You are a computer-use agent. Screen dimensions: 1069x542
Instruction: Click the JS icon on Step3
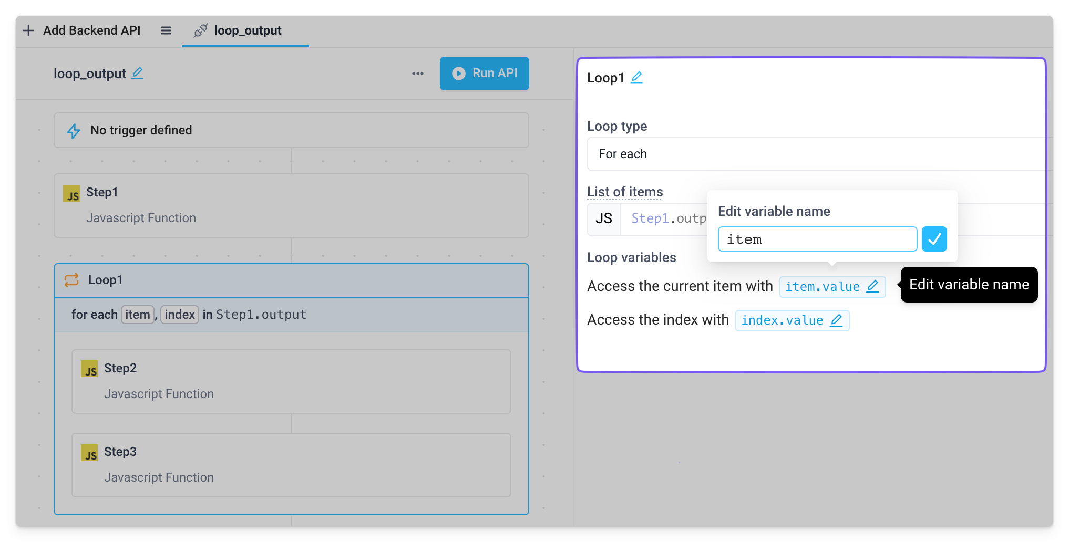(90, 453)
